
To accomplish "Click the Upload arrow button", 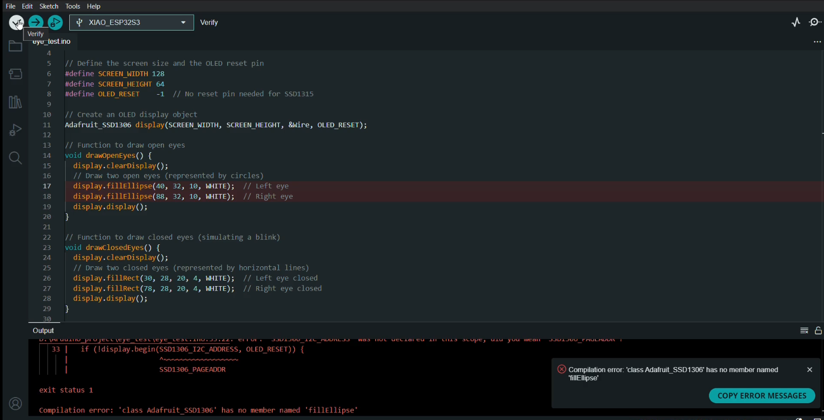I will point(36,22).
